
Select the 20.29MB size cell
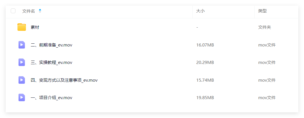[x=205, y=63]
